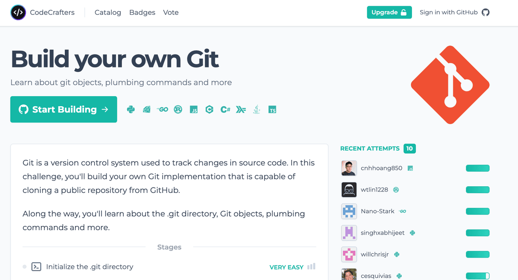
Task: Select the C# language icon
Action: click(x=225, y=110)
